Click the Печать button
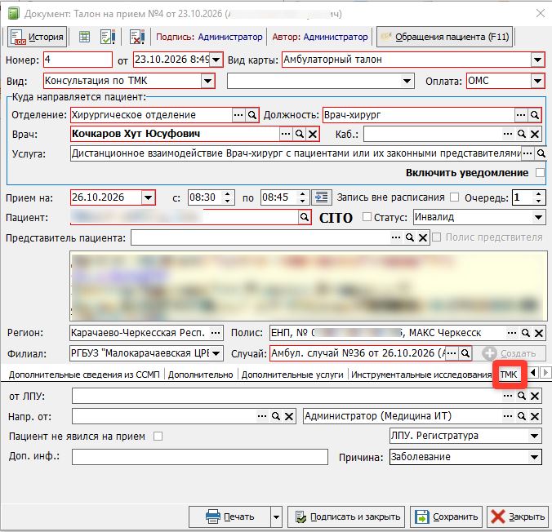The height and width of the screenshot is (532, 552). [x=230, y=516]
